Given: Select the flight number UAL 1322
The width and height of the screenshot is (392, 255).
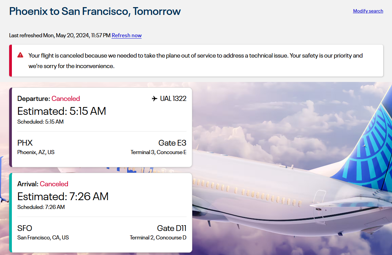Looking at the screenshot, I should 173,99.
